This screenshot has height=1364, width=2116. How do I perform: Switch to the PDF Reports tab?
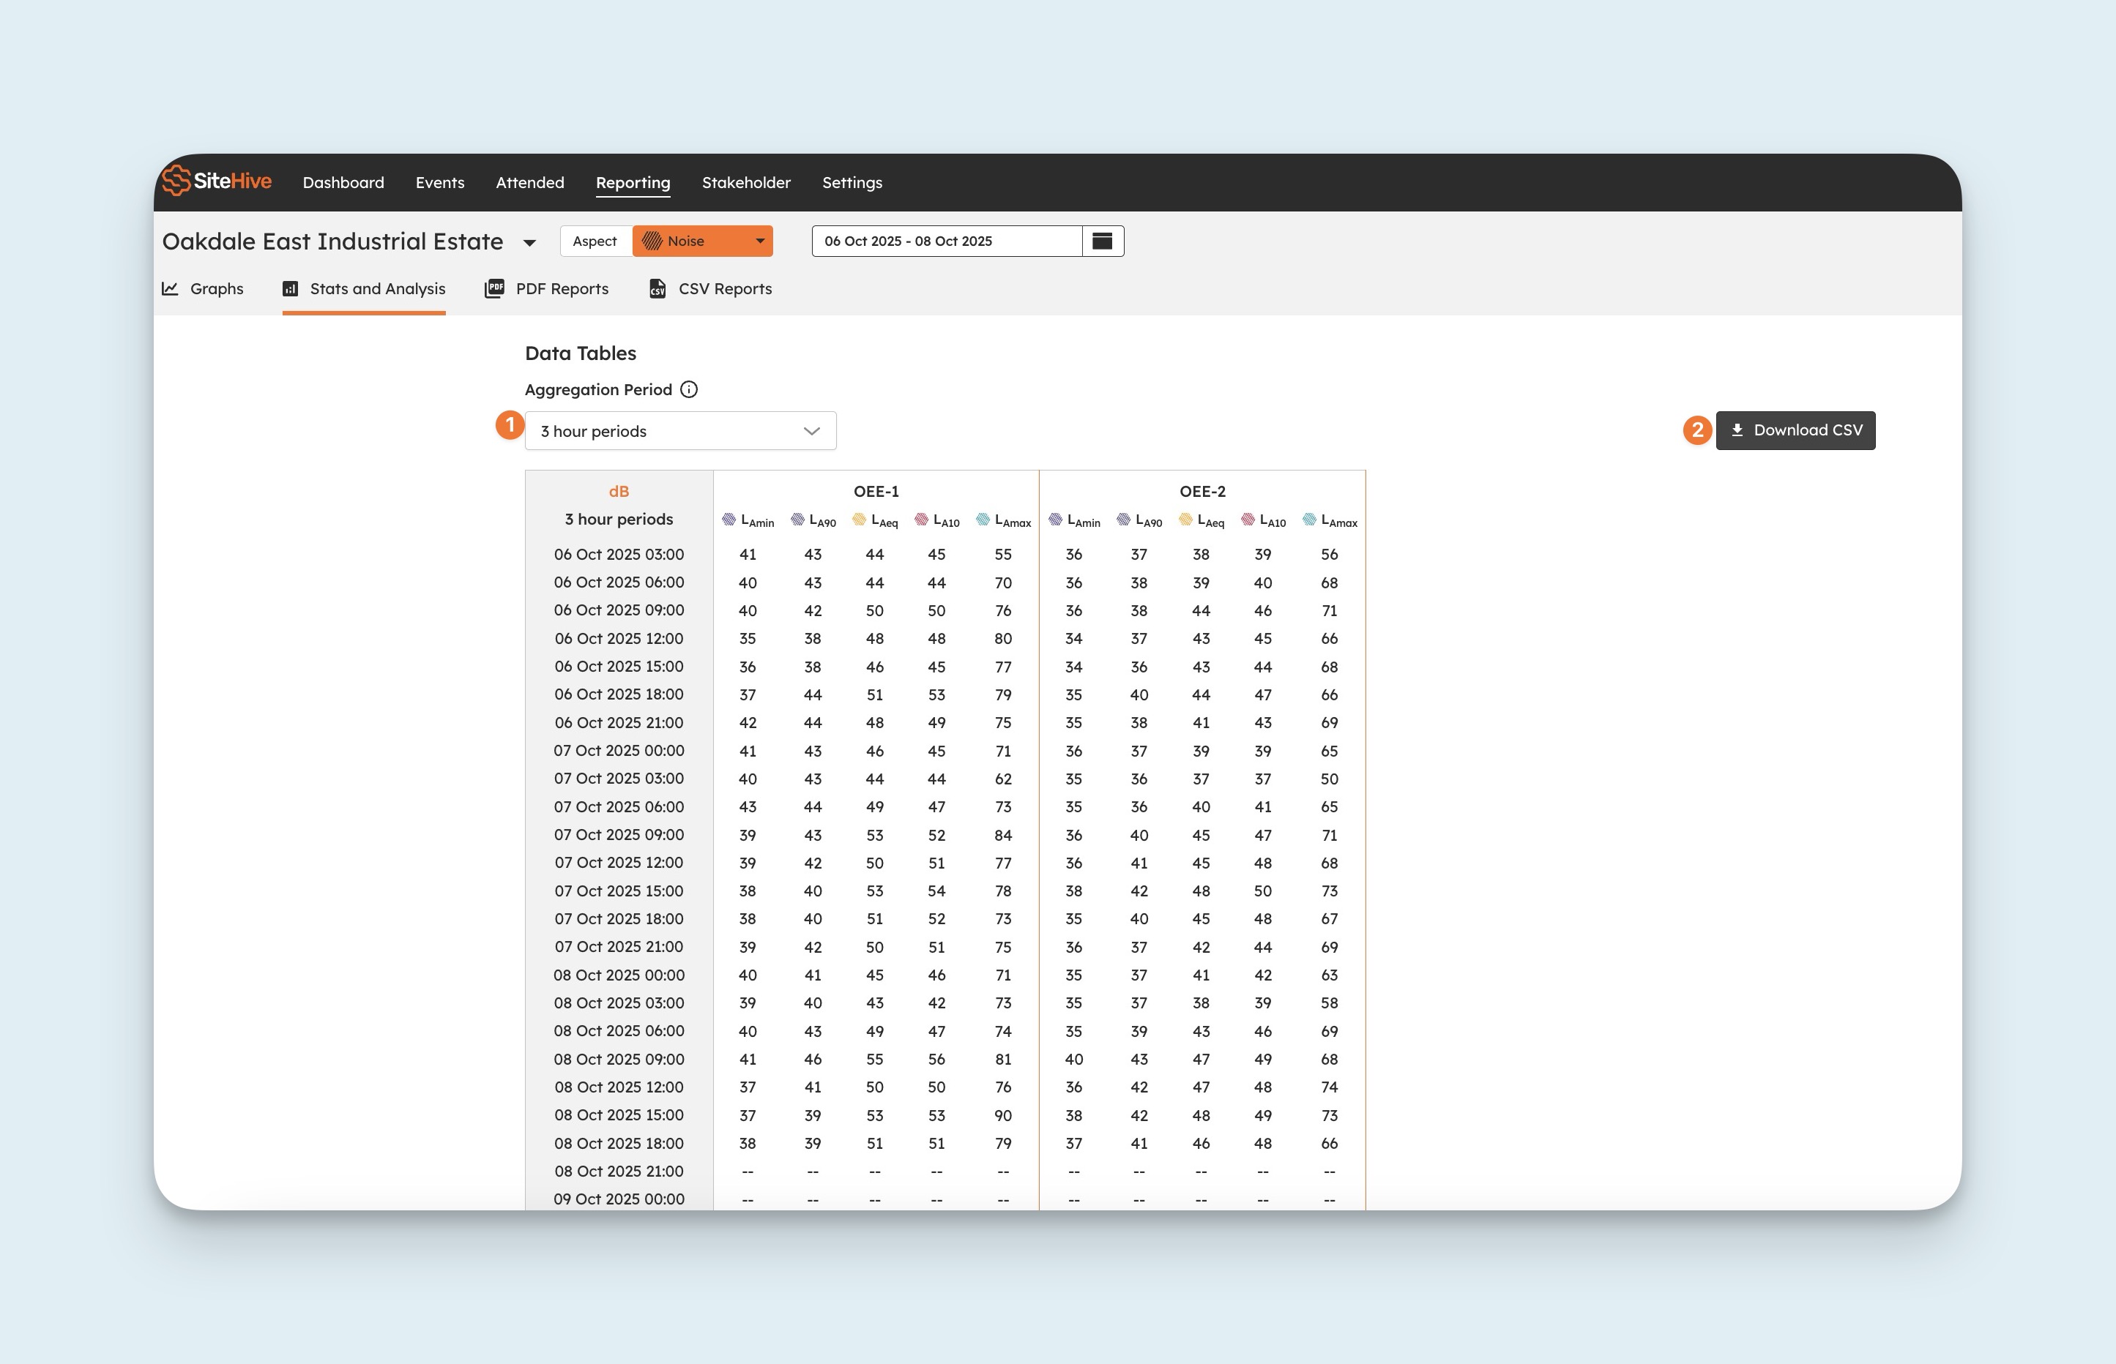click(562, 289)
